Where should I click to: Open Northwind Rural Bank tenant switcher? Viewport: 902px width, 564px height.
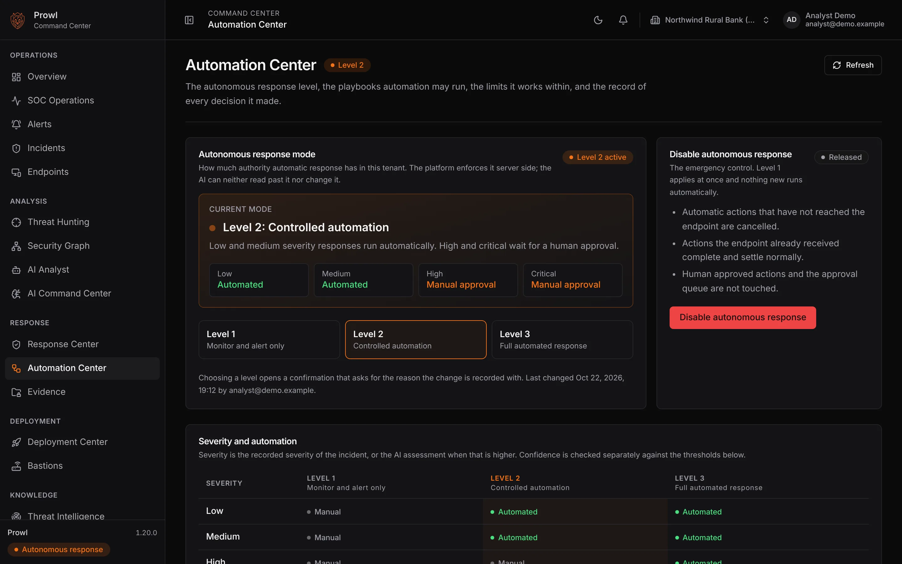(x=710, y=20)
